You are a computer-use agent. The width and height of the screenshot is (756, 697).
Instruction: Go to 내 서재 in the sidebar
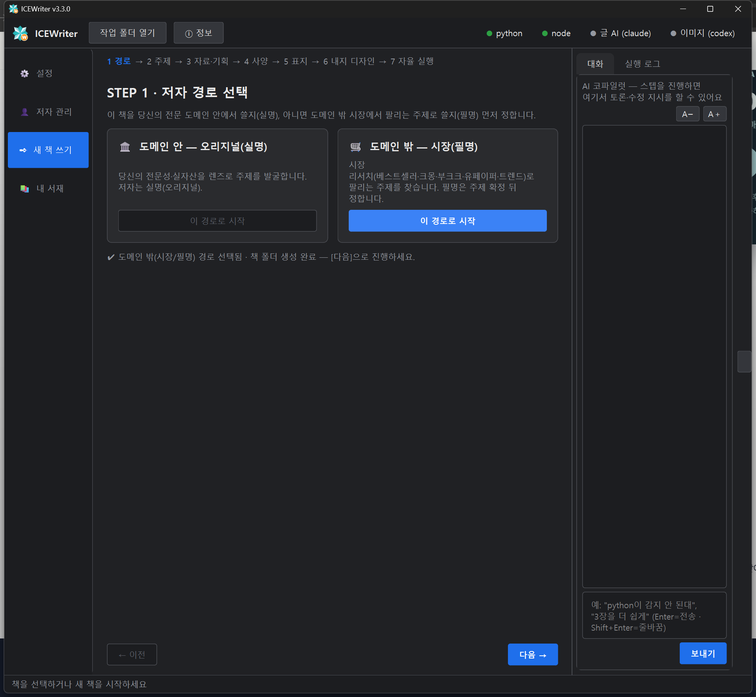point(48,189)
